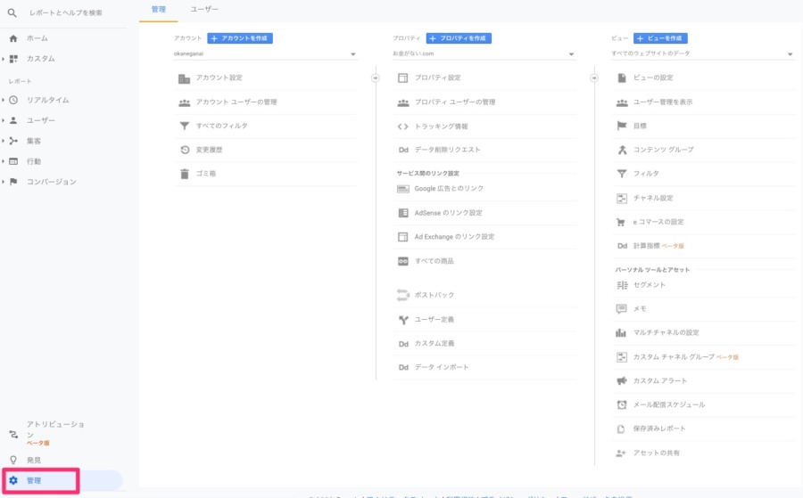Click the 目標 flag icon
Image resolution: width=803 pixels, height=498 pixels.
[x=622, y=126]
